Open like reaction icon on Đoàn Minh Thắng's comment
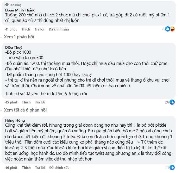The height and width of the screenshot is (173, 182). [167, 29]
